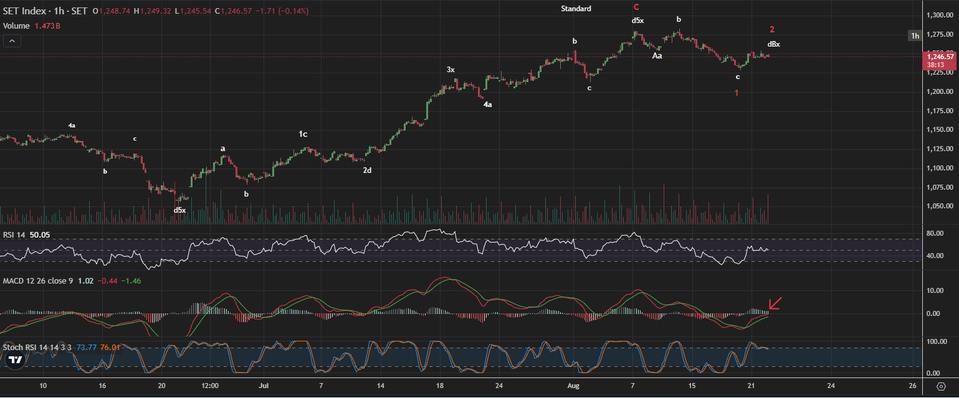This screenshot has width=959, height=398.
Task: Click the 1,050.00 price axis label
Action: pyautogui.click(x=939, y=206)
